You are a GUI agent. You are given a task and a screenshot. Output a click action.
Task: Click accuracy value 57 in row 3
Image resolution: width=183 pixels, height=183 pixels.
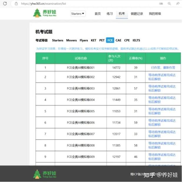136,88
